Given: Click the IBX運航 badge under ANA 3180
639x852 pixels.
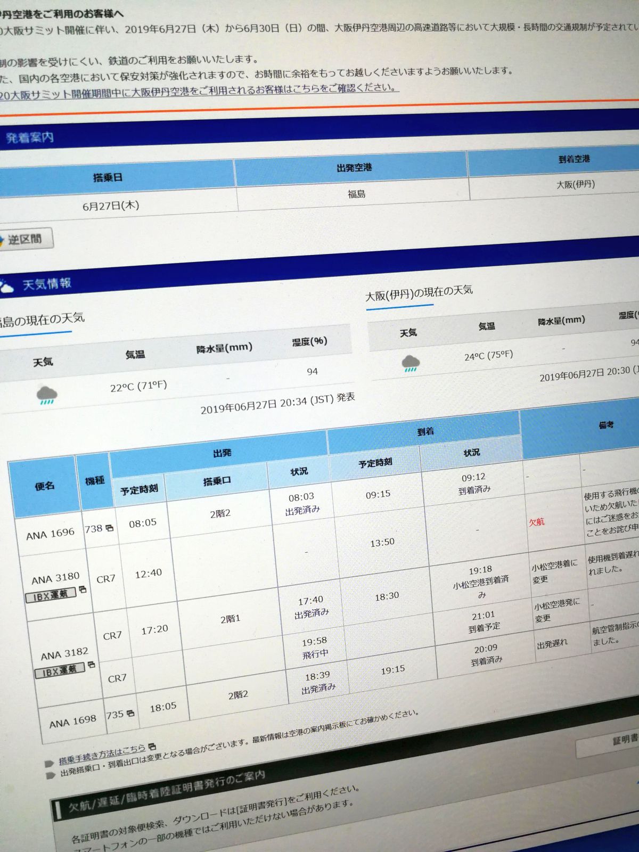Looking at the screenshot, I should pyautogui.click(x=51, y=595).
